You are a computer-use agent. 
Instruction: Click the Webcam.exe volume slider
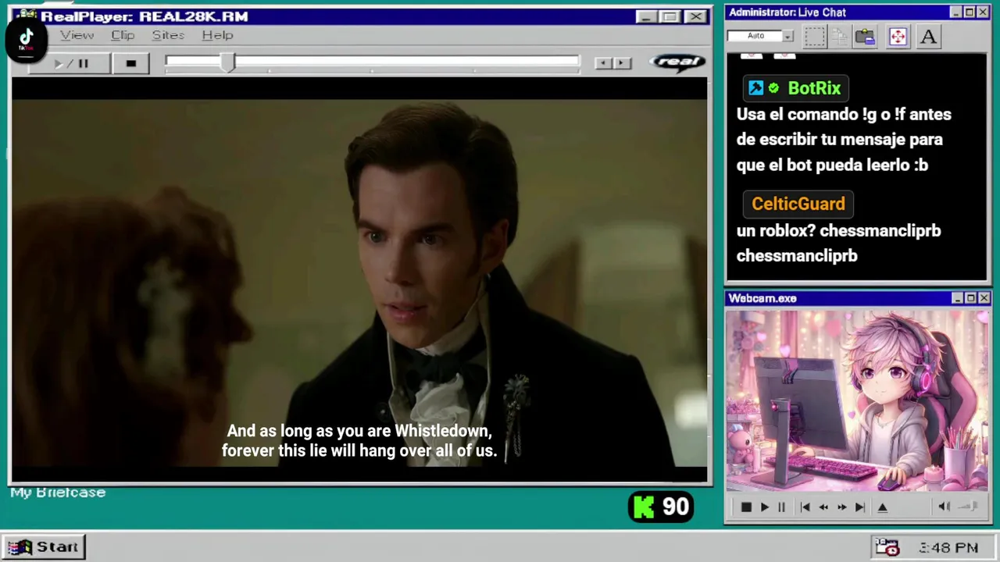968,507
